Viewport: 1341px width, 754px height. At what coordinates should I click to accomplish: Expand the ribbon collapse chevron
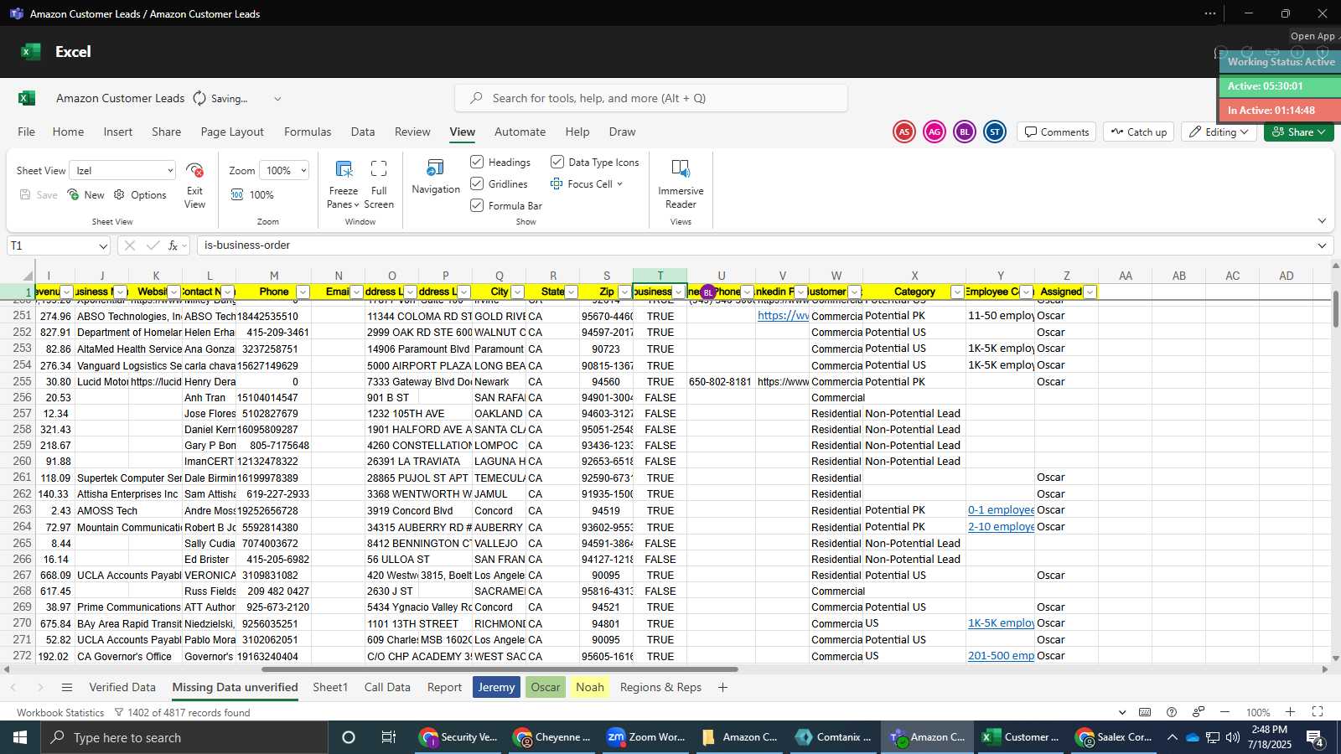tap(1322, 221)
